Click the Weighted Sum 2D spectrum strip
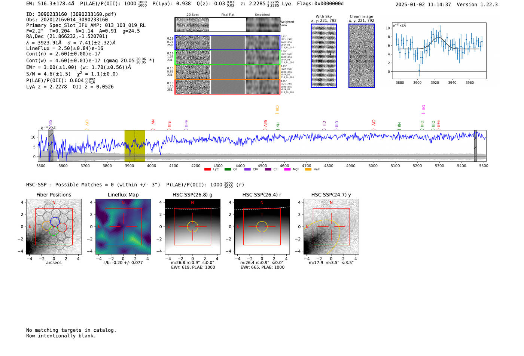The width and height of the screenshot is (524, 356). tap(228, 25)
